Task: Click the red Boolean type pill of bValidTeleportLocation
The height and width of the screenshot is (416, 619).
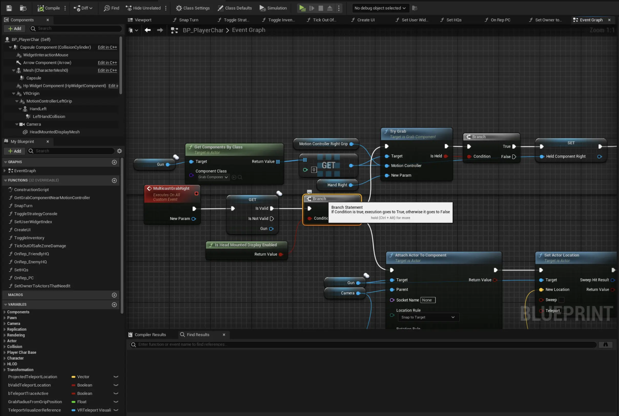Action: coord(73,385)
